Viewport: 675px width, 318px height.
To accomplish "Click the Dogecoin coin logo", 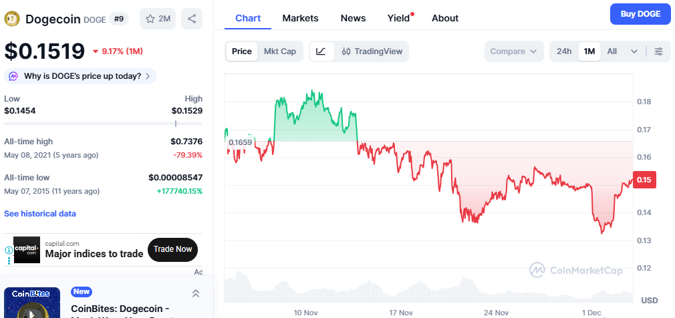I will 12,19.
